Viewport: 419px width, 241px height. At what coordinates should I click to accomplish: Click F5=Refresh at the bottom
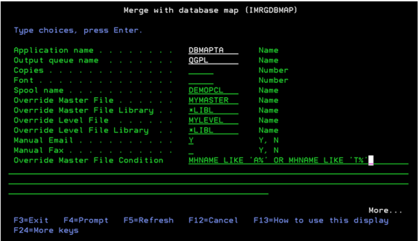[148, 220]
